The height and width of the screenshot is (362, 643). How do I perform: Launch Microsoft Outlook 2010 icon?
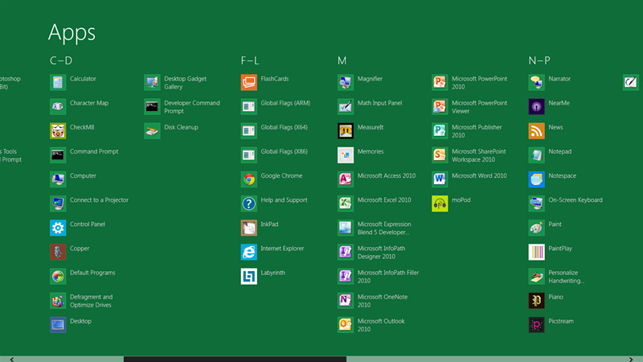[x=346, y=325]
